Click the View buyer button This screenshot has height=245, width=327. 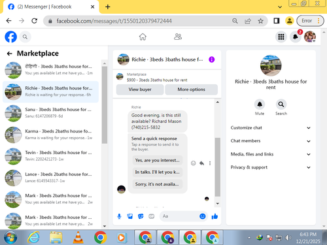pos(140,90)
